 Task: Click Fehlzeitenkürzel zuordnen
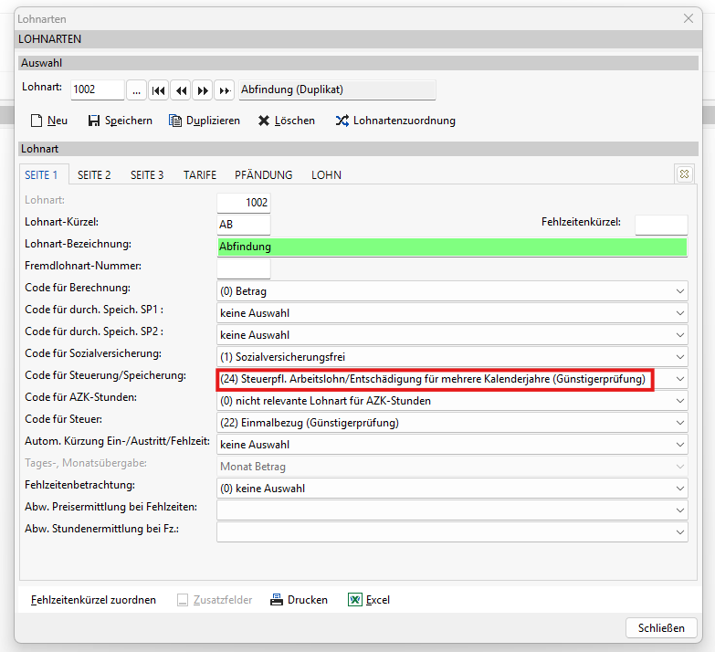pyautogui.click(x=93, y=600)
